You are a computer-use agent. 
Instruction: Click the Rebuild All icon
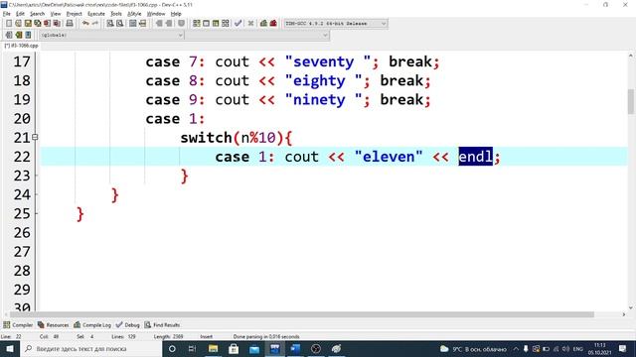226,24
